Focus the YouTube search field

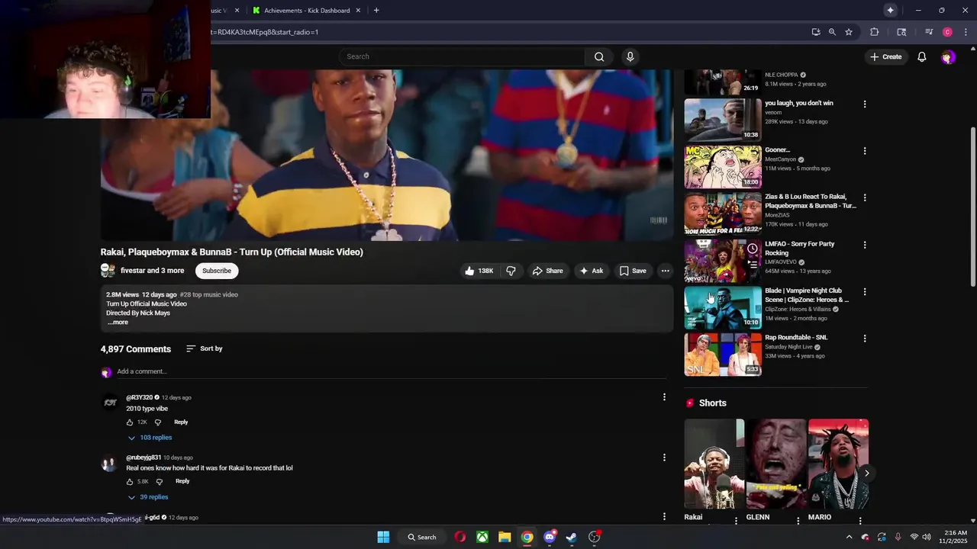pos(462,56)
